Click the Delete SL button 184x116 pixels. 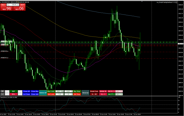103,91
